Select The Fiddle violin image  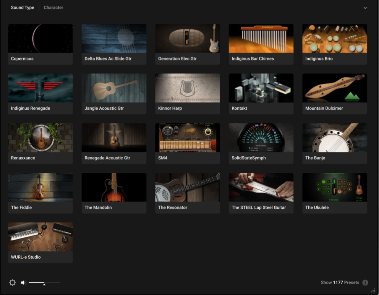coord(40,187)
